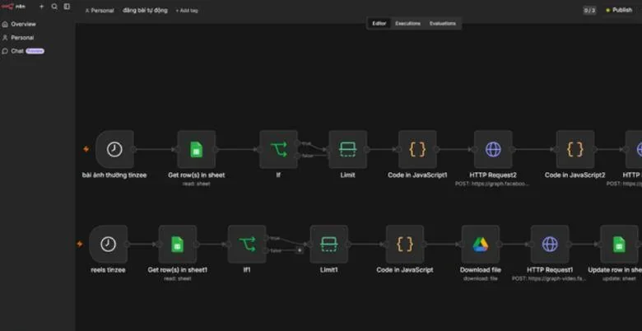Switch to the Evaluations tab
This screenshot has height=331, width=642.
point(443,23)
